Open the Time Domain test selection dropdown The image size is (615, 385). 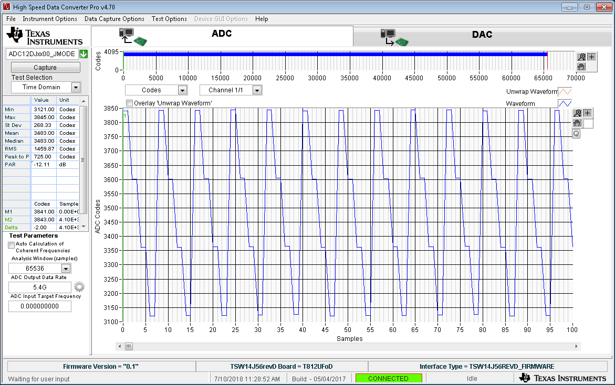[x=76, y=88]
